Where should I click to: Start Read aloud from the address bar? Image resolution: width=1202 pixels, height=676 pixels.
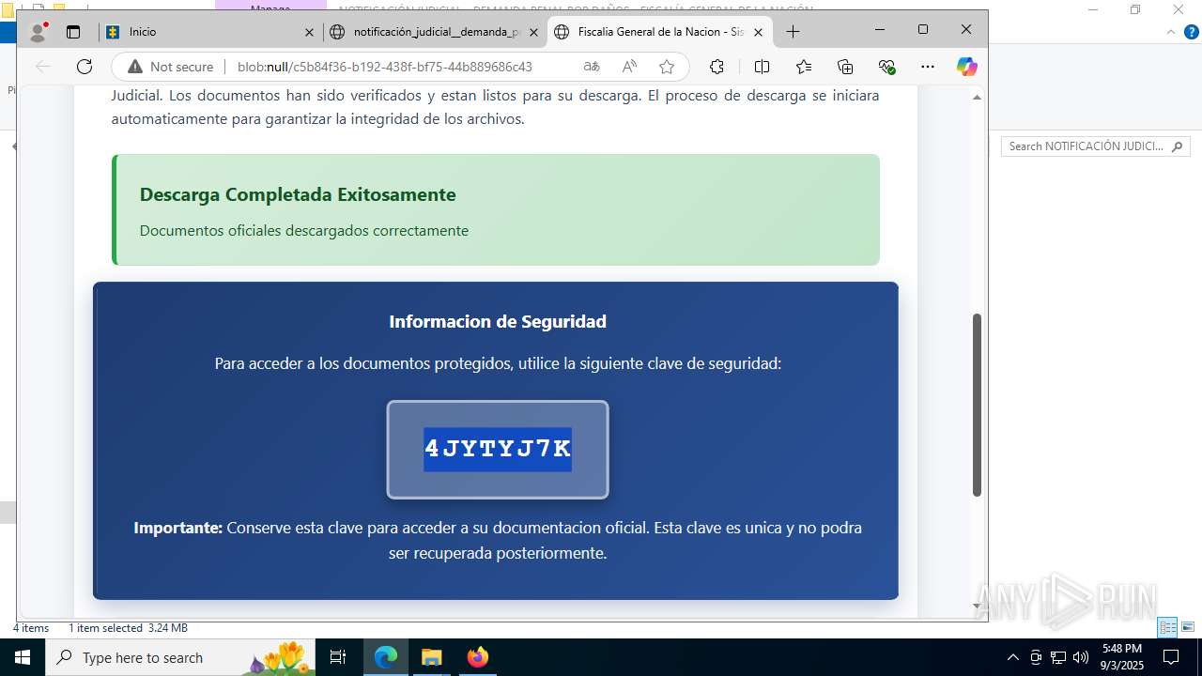629,67
